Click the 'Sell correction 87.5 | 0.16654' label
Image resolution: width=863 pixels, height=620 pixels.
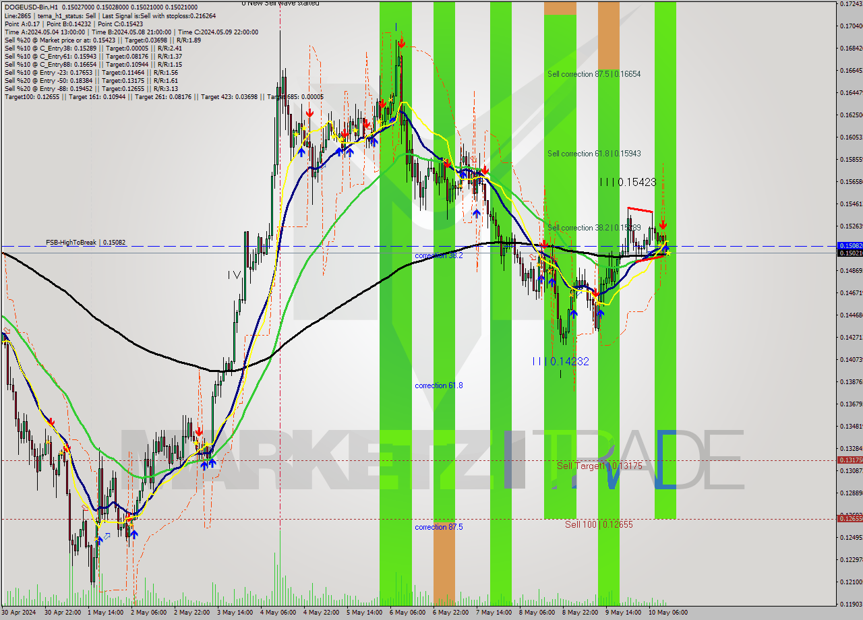[594, 74]
